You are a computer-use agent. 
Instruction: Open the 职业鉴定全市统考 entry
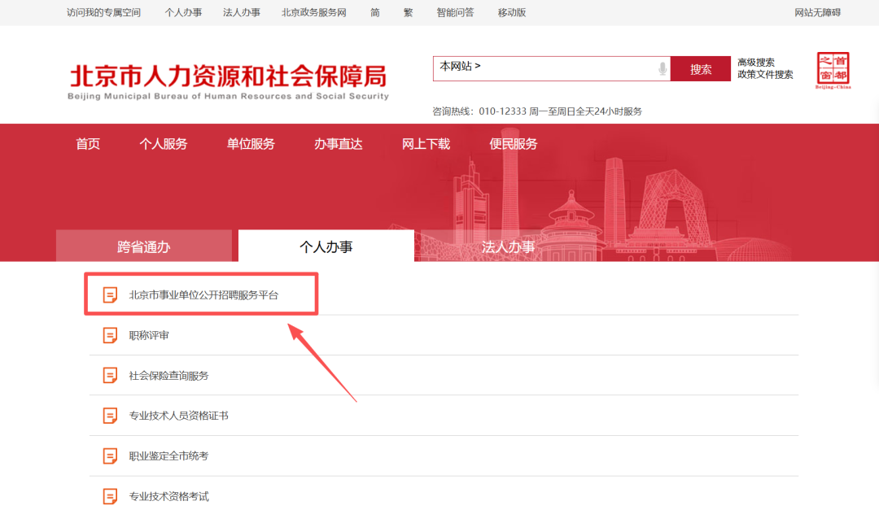coord(168,456)
